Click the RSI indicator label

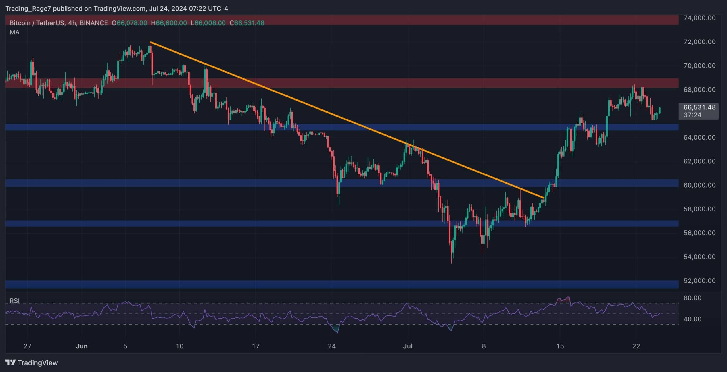pyautogui.click(x=14, y=301)
